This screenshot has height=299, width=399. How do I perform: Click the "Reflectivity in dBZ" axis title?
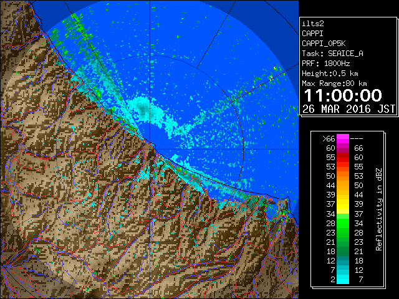(379, 209)
